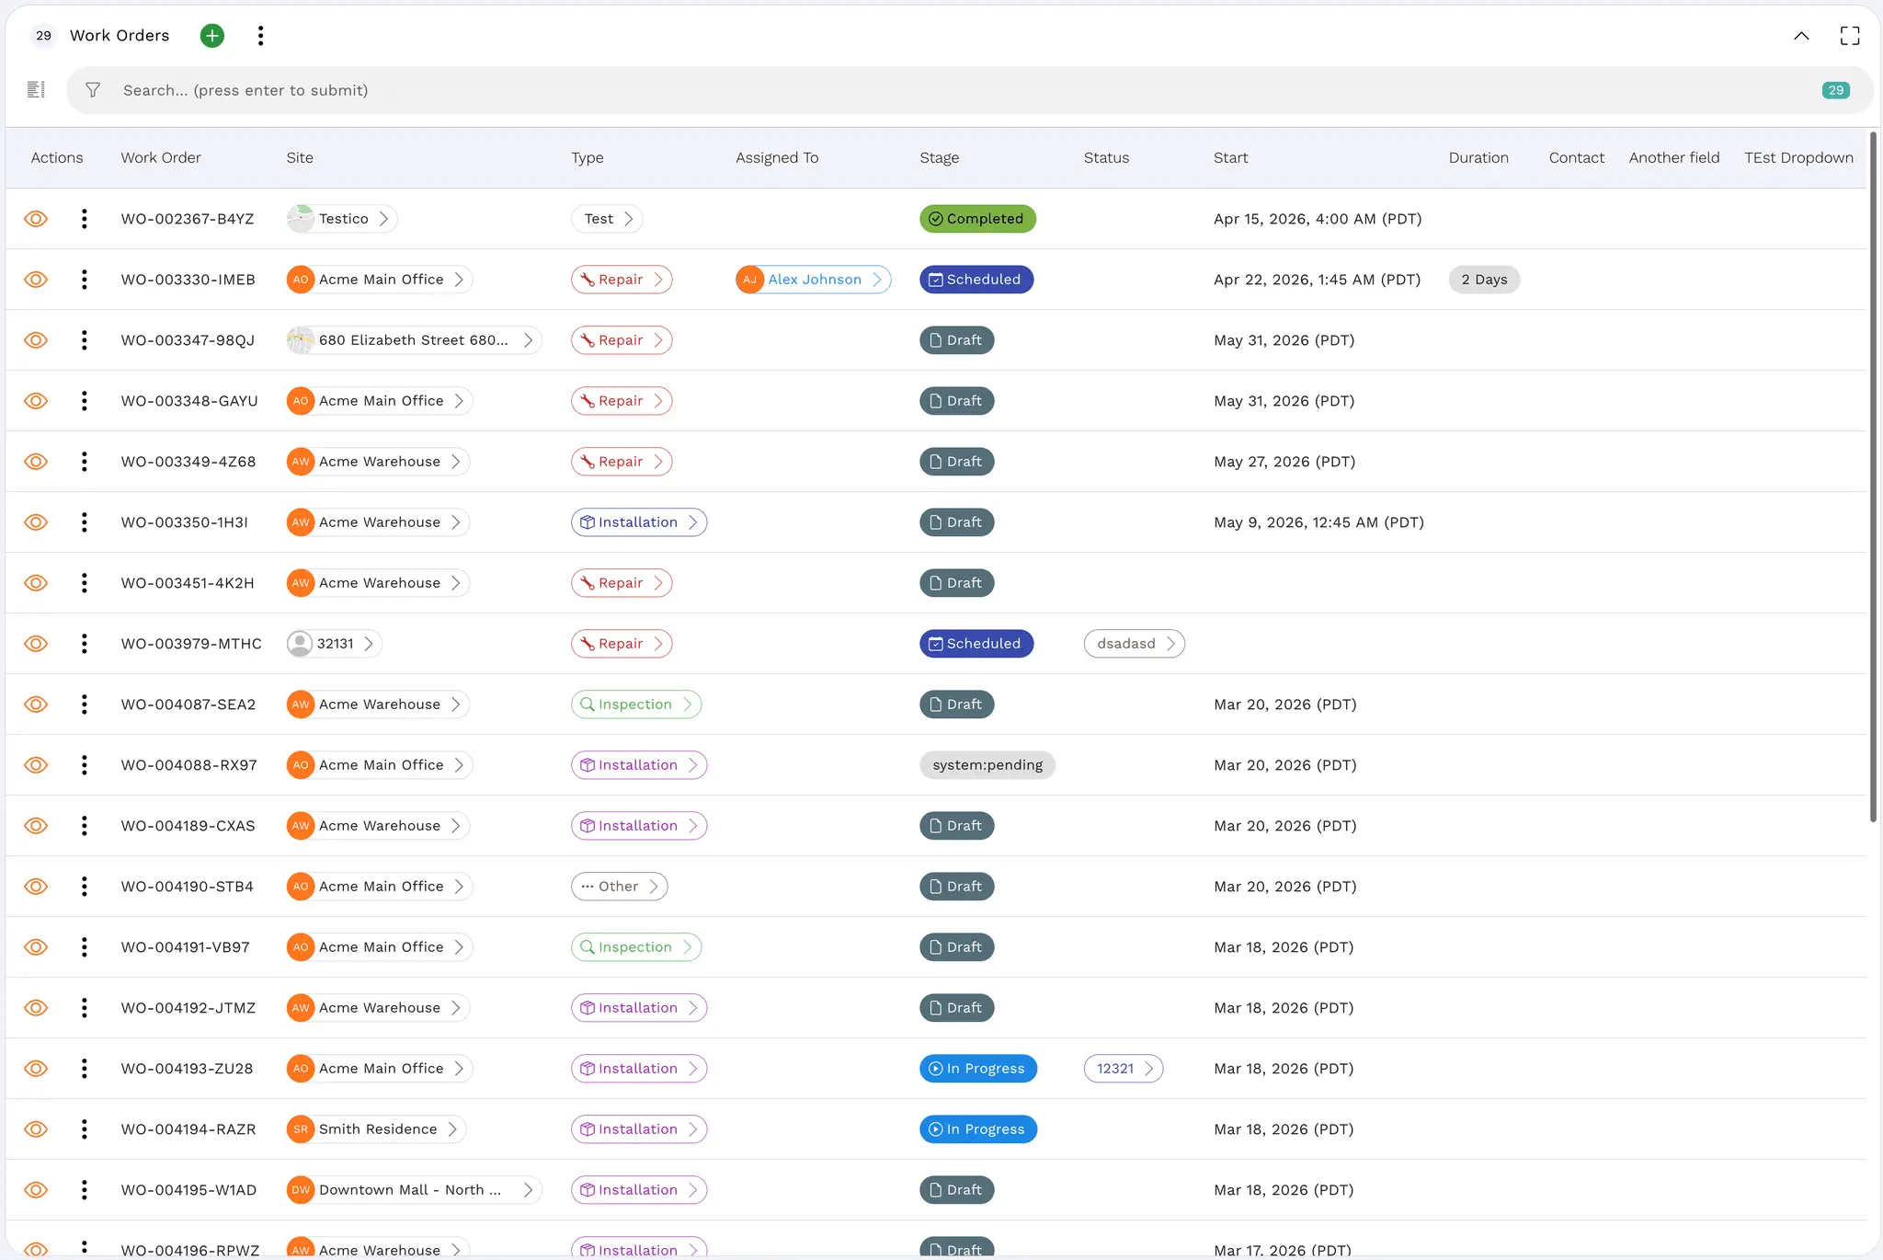Screen dimensions: 1883x1260
Task: View work order WO-003330-IMEB via eye icon
Action: (x=36, y=280)
